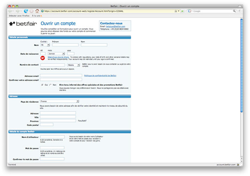Click the padlock icon in address bar
Image resolution: width=250 pixels, height=176 pixels.
[175, 11]
